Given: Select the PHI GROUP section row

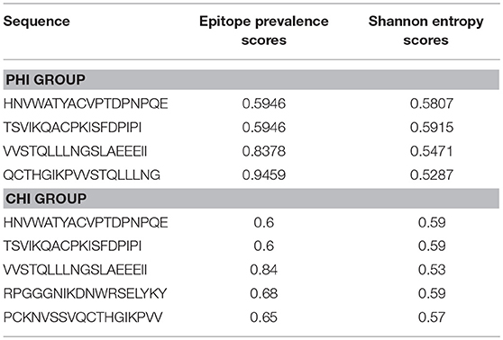Looking at the screenshot, I should click(251, 80).
